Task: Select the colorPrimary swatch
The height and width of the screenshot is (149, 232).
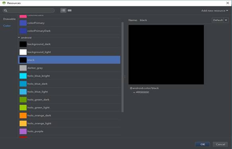Action: click(23, 23)
